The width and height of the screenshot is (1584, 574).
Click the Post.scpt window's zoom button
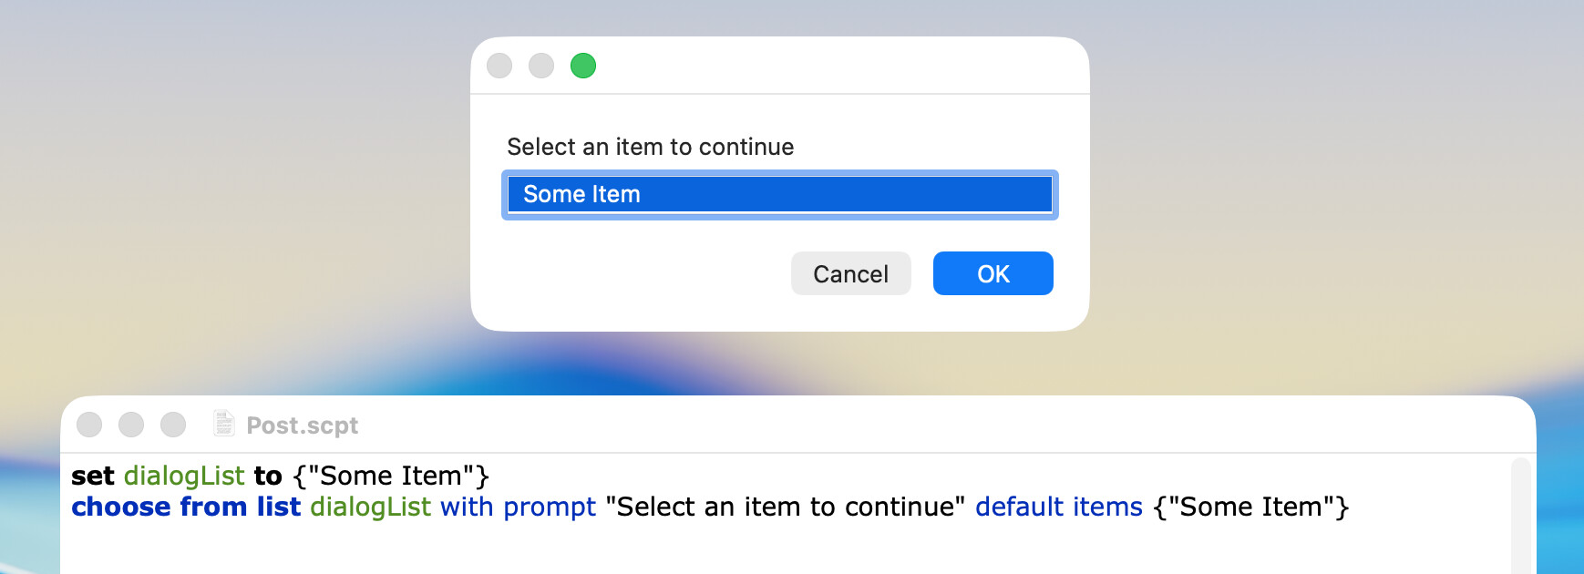173,425
